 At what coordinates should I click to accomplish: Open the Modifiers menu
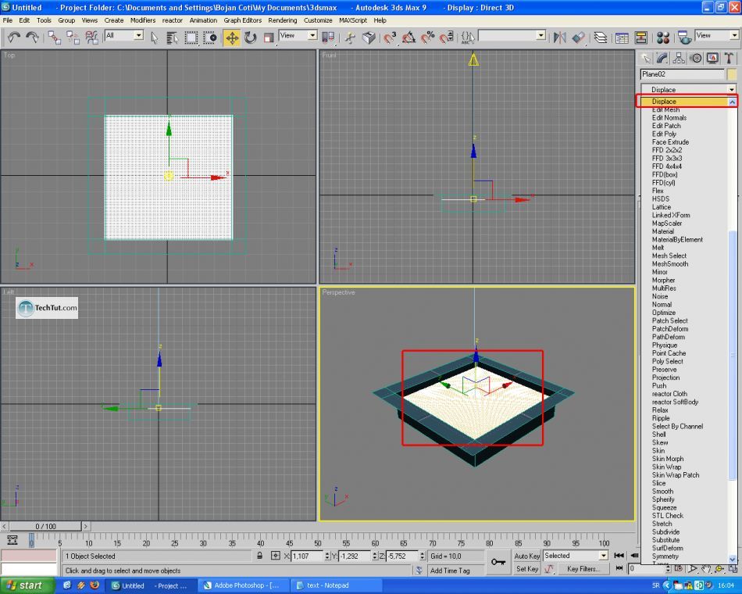pos(143,20)
